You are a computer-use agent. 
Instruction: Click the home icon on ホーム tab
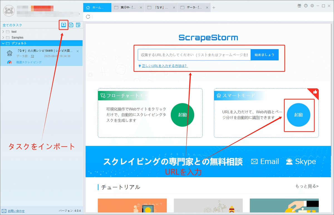pos(88,8)
